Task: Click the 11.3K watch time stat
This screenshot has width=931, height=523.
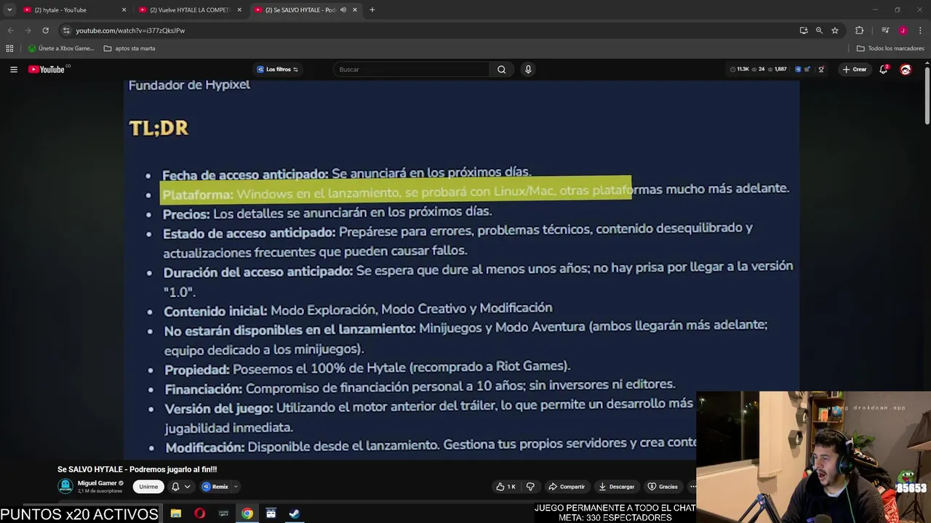Action: point(740,69)
